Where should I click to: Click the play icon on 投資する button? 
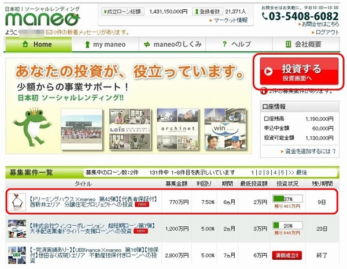point(268,72)
